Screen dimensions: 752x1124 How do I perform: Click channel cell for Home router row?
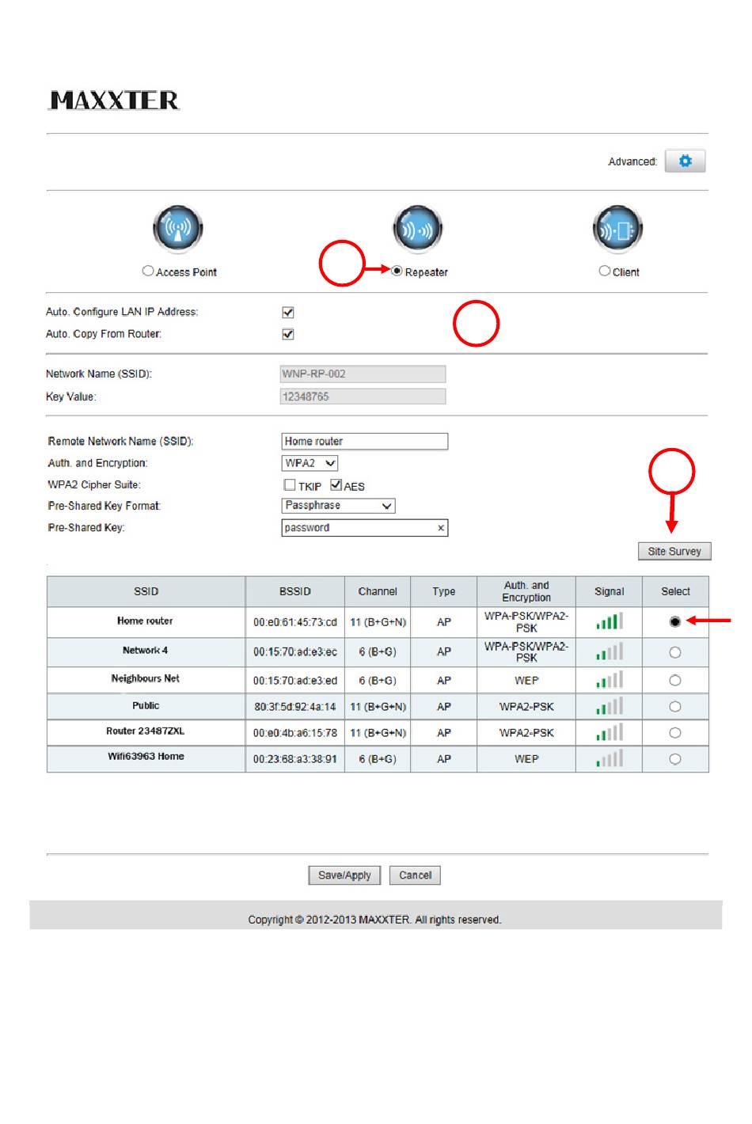point(378,622)
